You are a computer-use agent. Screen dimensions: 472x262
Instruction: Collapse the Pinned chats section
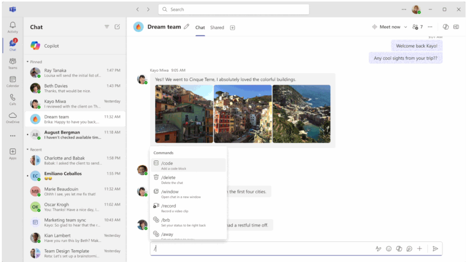click(x=28, y=62)
